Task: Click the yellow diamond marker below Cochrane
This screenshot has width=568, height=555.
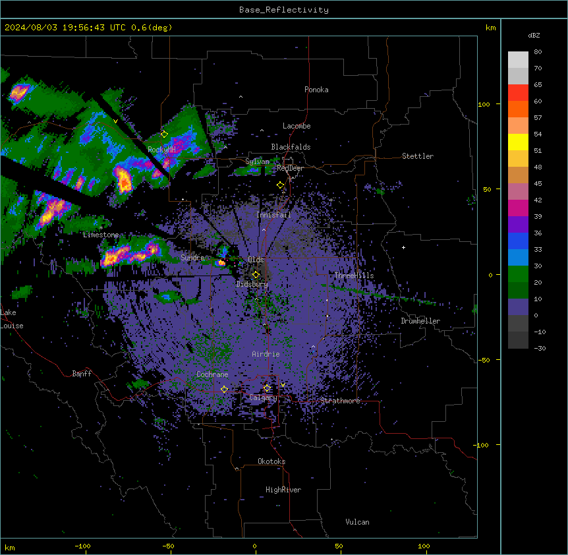Action: click(224, 390)
